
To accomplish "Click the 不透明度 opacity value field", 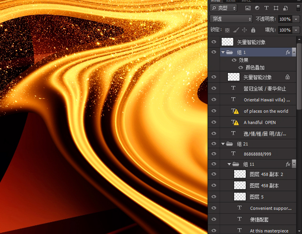I will [x=285, y=19].
